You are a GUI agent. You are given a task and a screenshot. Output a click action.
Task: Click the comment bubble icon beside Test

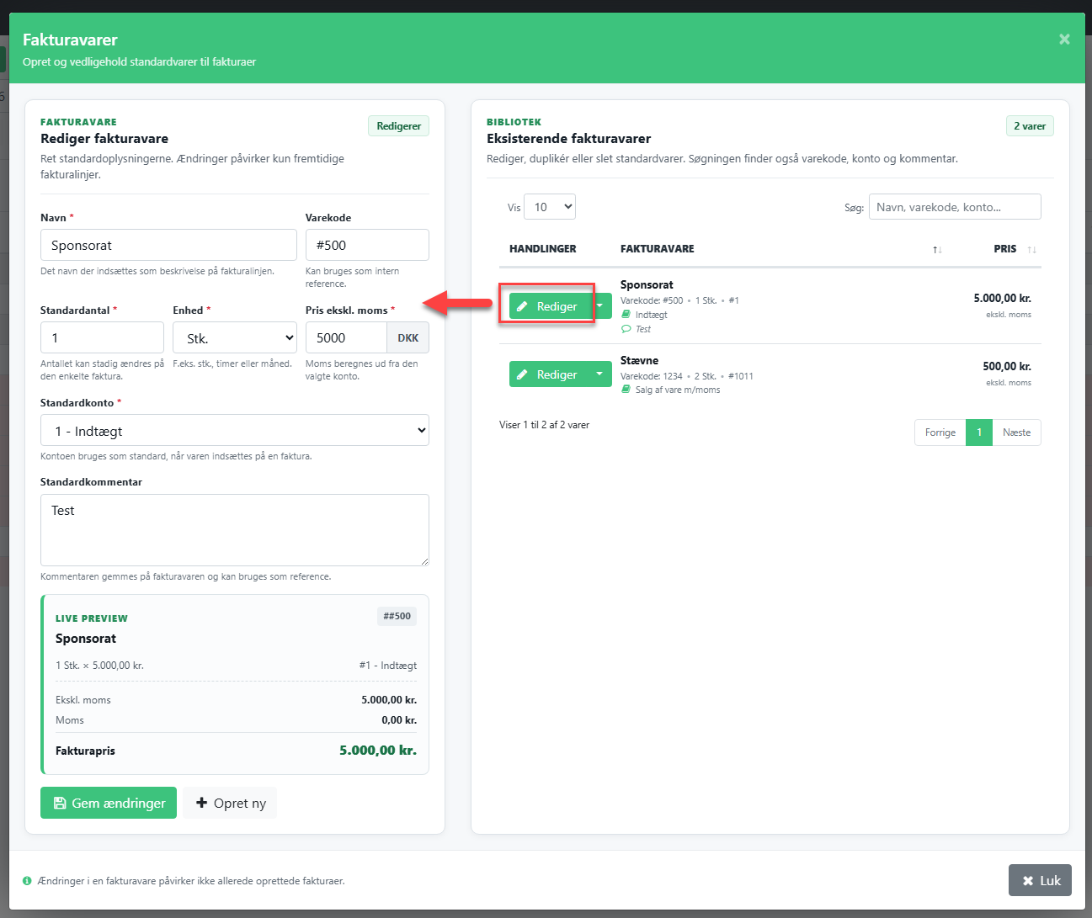(626, 329)
